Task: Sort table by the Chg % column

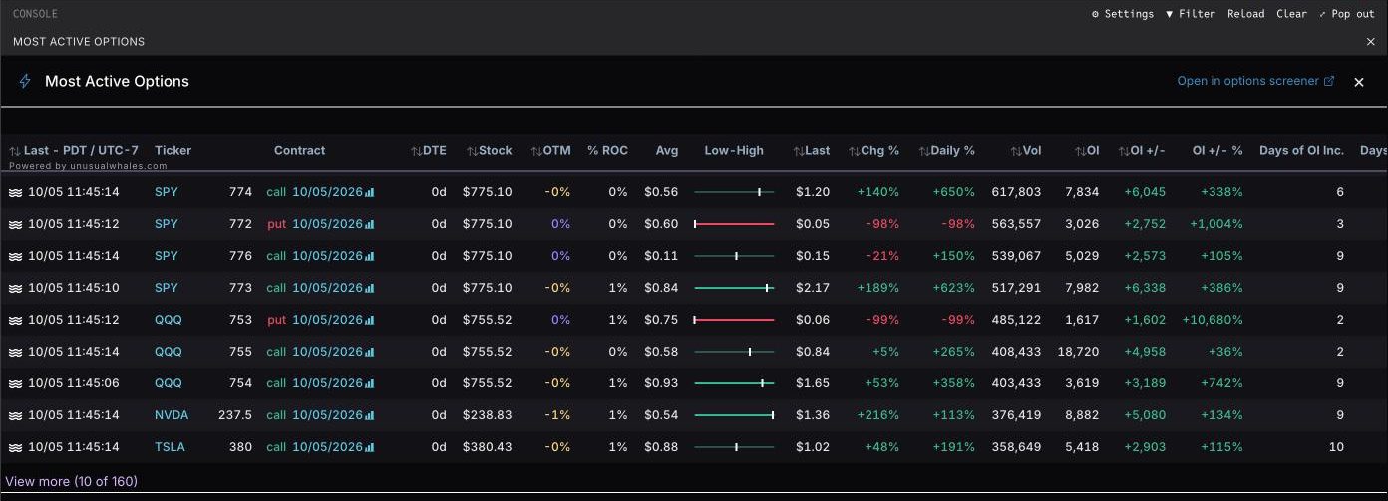Action: pyautogui.click(x=873, y=150)
